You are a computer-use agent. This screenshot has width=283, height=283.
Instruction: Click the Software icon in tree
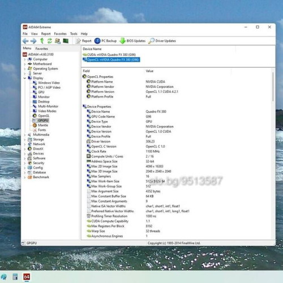pyautogui.click(x=30, y=158)
